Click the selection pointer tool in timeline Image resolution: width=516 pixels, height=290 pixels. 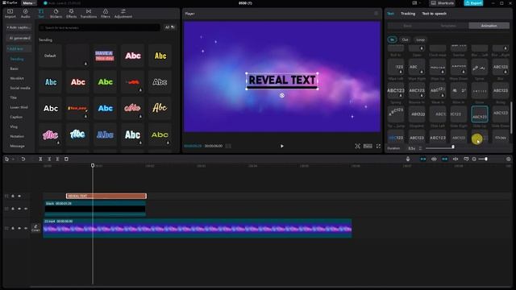tap(6, 159)
